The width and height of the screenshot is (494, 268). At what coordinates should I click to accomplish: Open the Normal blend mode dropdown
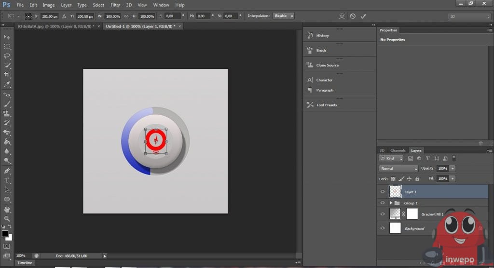pyautogui.click(x=398, y=169)
